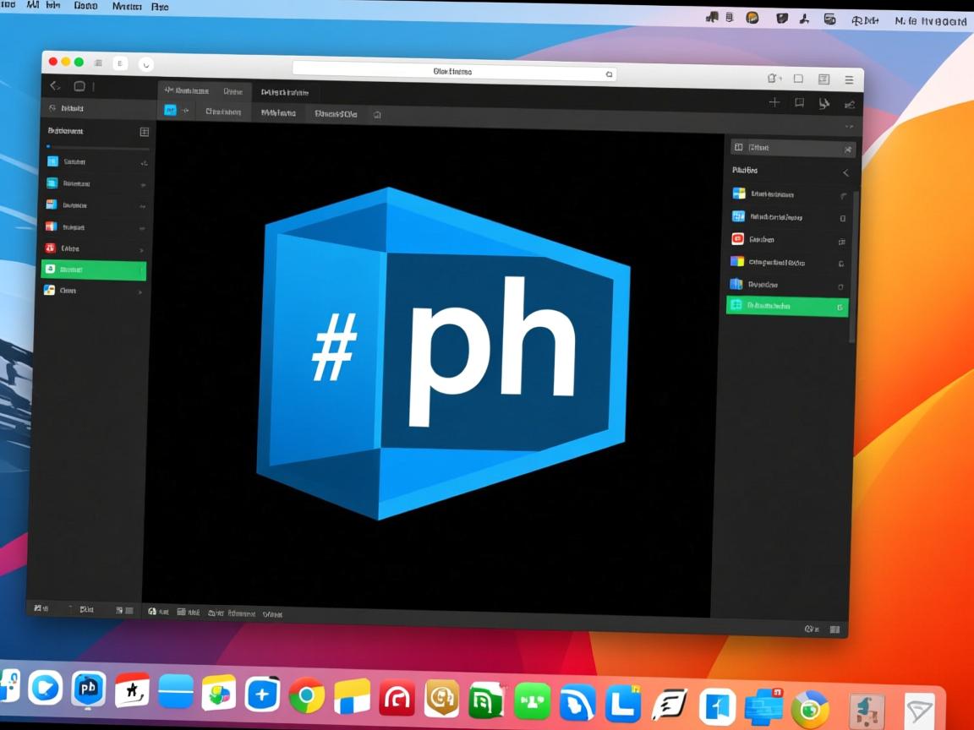The width and height of the screenshot is (974, 730).
Task: Click the pin icon in the Plugins search bar
Action: tap(847, 149)
